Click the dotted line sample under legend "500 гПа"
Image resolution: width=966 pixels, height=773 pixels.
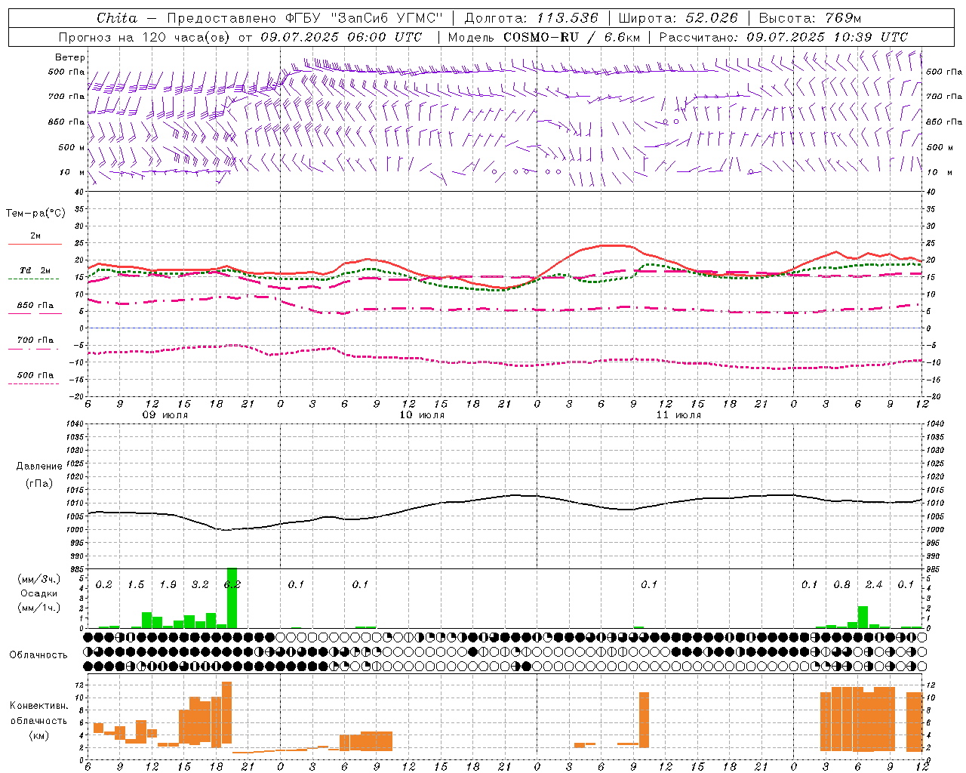coord(33,383)
